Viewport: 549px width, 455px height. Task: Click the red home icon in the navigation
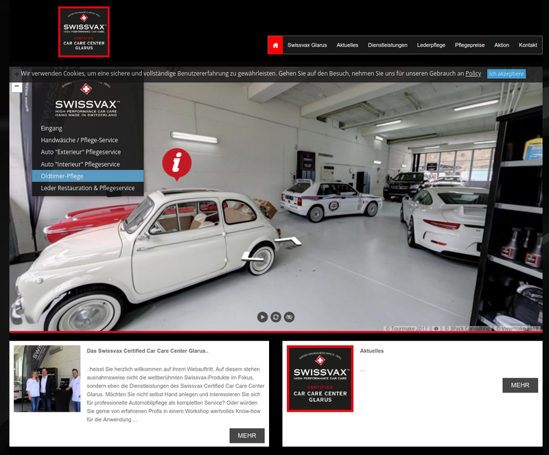pos(275,45)
